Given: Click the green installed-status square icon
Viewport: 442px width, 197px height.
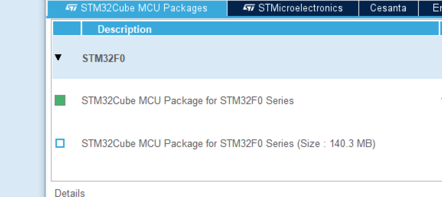Looking at the screenshot, I should point(60,100).
